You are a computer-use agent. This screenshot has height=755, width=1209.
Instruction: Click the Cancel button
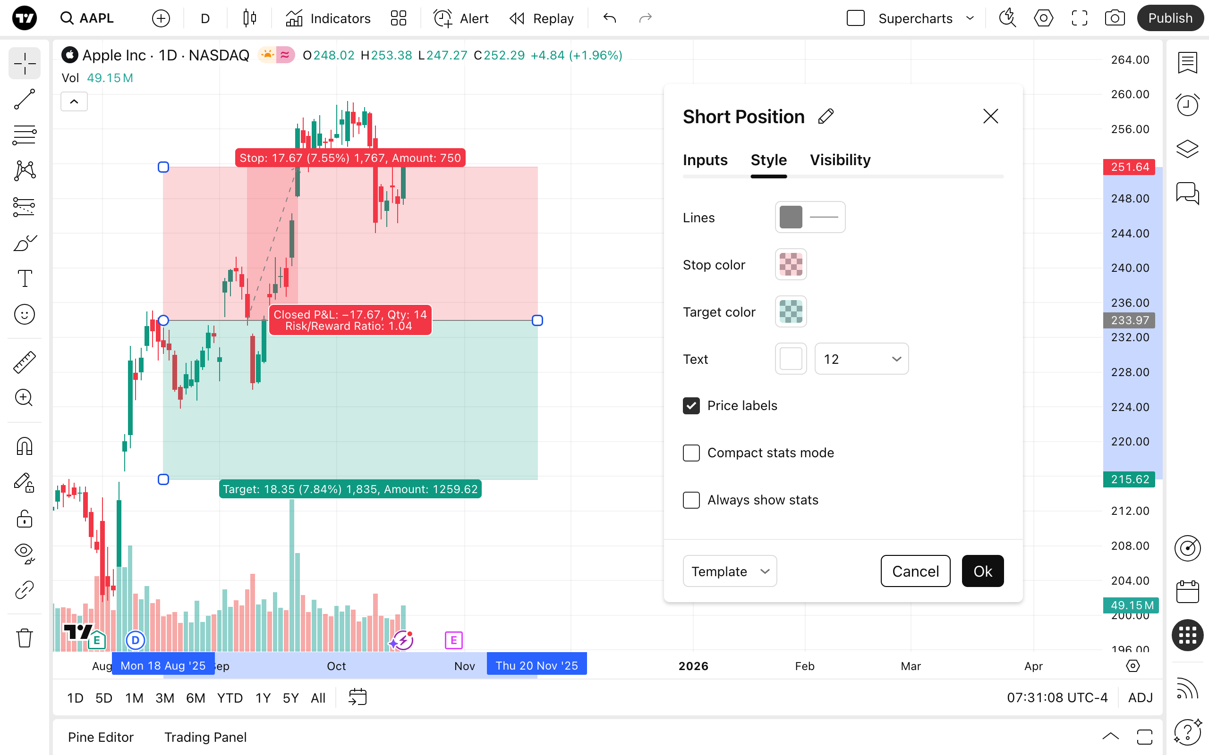click(915, 571)
